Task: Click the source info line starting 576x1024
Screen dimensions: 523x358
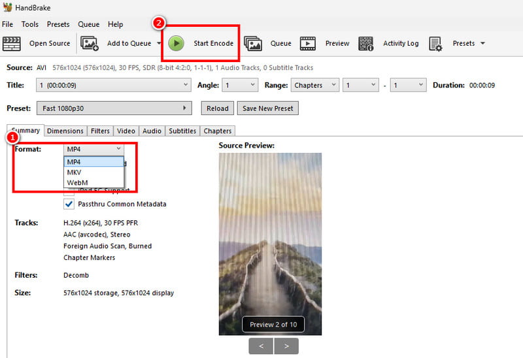Action: [x=183, y=68]
